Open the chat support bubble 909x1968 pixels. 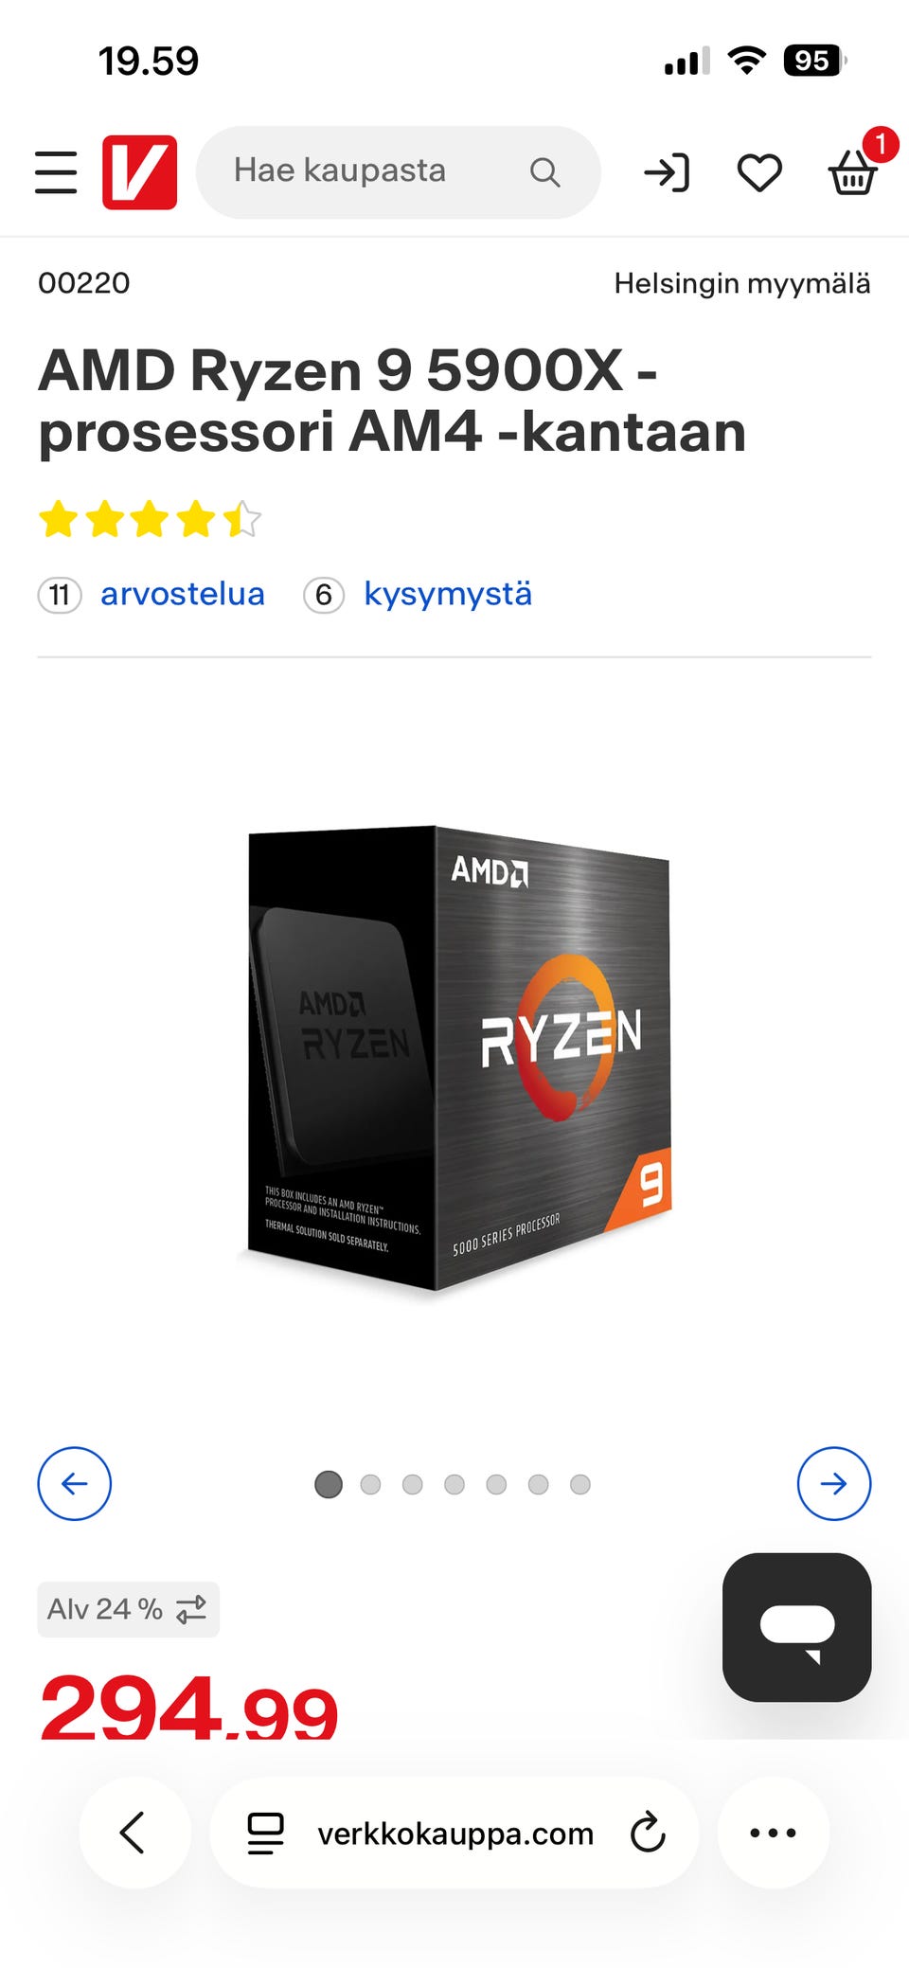pyautogui.click(x=796, y=1627)
